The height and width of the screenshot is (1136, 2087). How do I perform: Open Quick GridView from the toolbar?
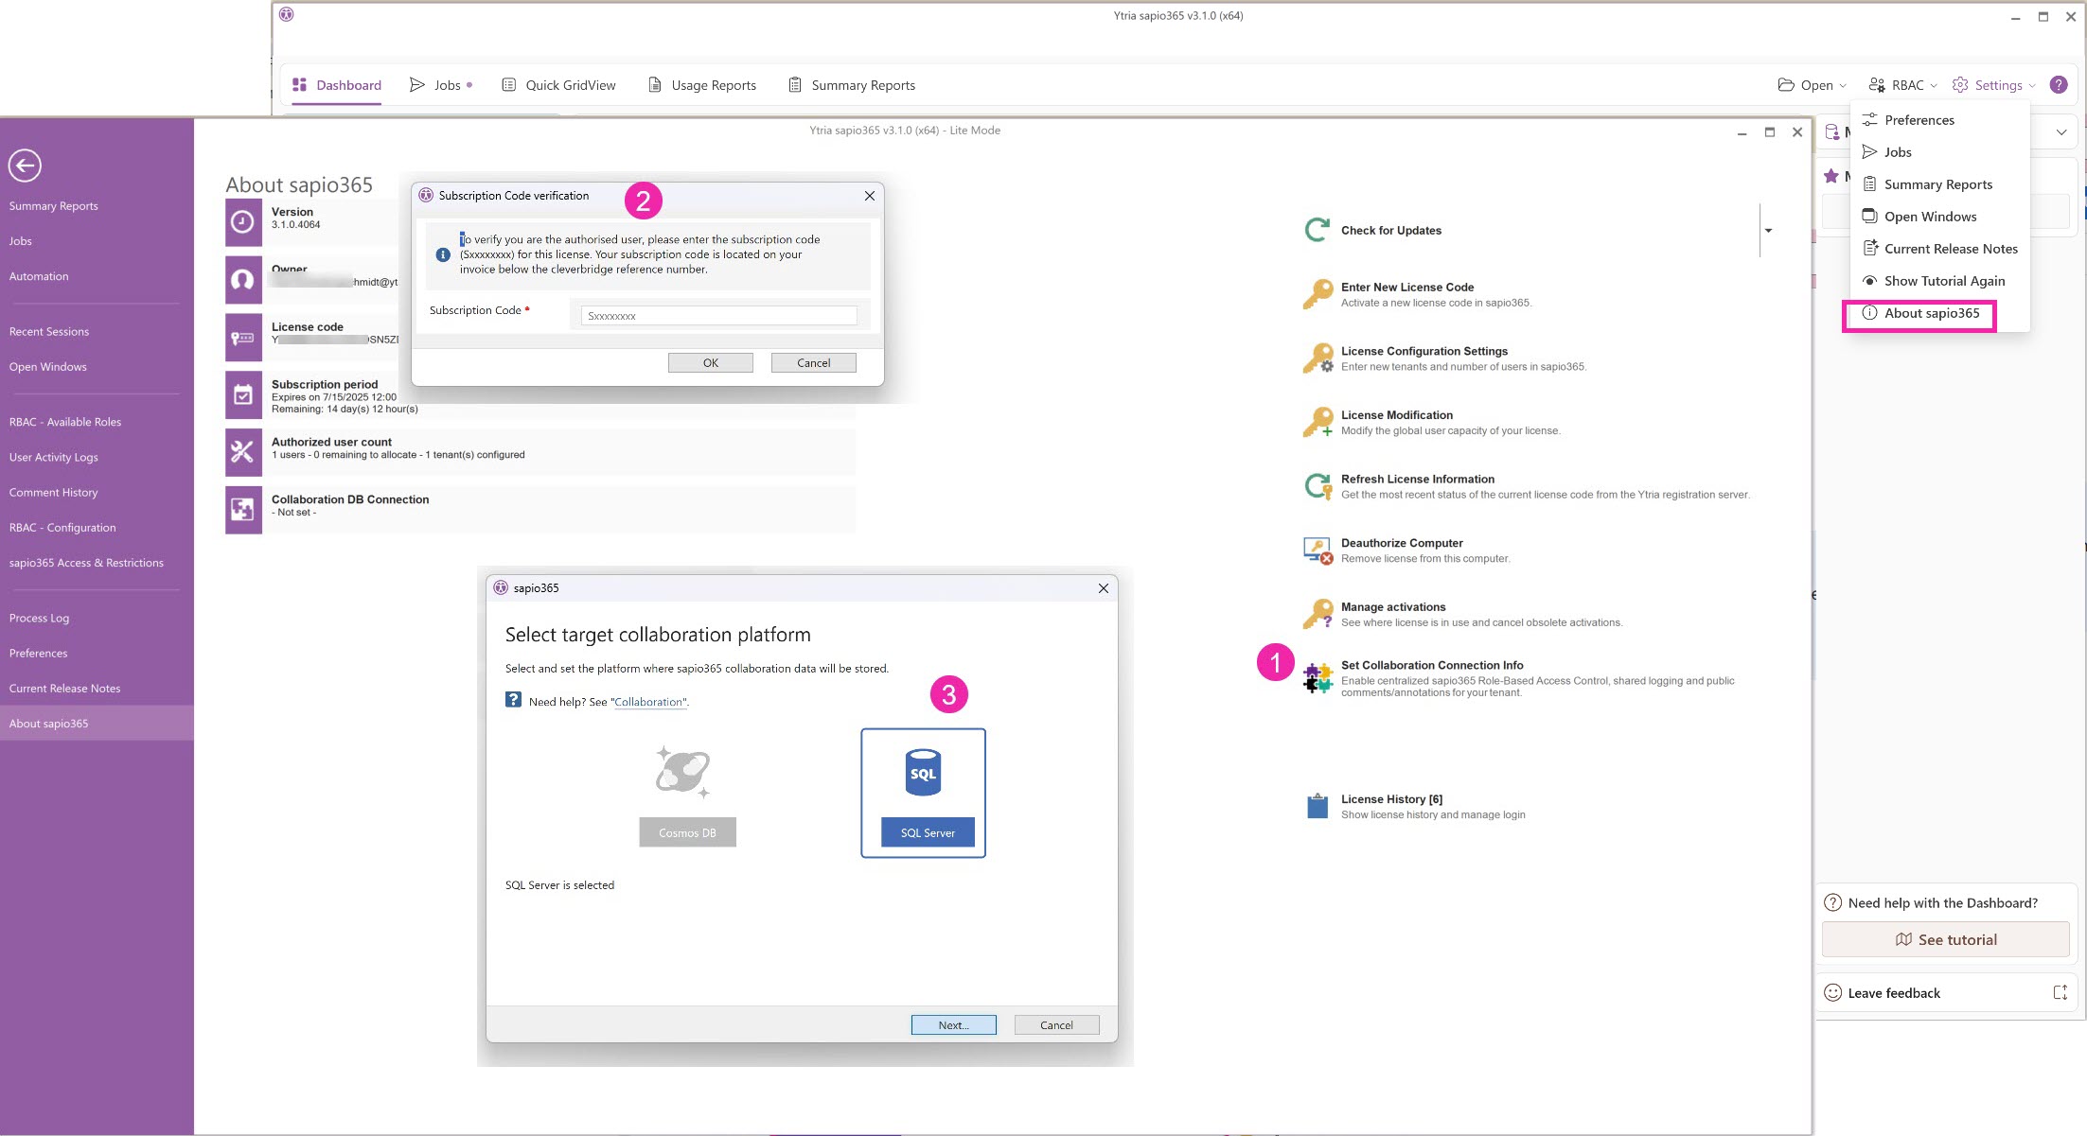569,84
